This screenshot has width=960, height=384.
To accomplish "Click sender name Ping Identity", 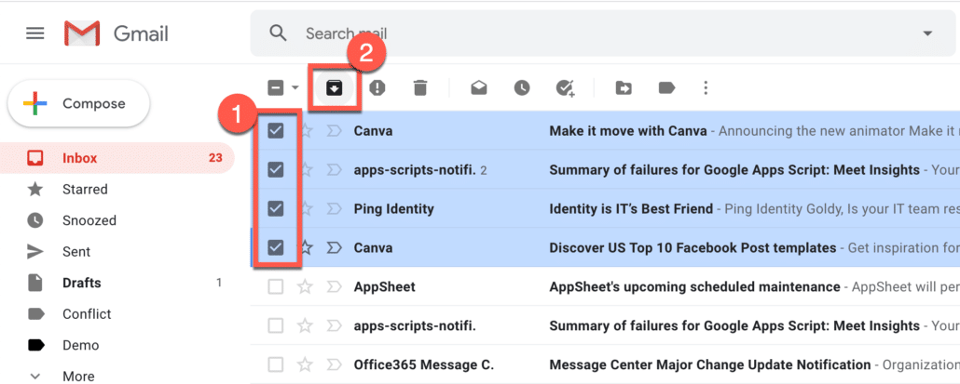I will click(x=393, y=209).
